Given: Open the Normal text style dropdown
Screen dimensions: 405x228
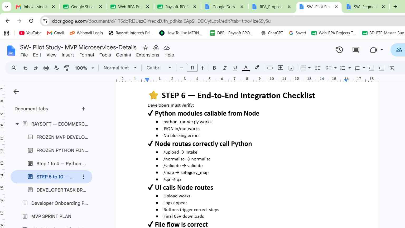Looking at the screenshot, I should [x=120, y=68].
